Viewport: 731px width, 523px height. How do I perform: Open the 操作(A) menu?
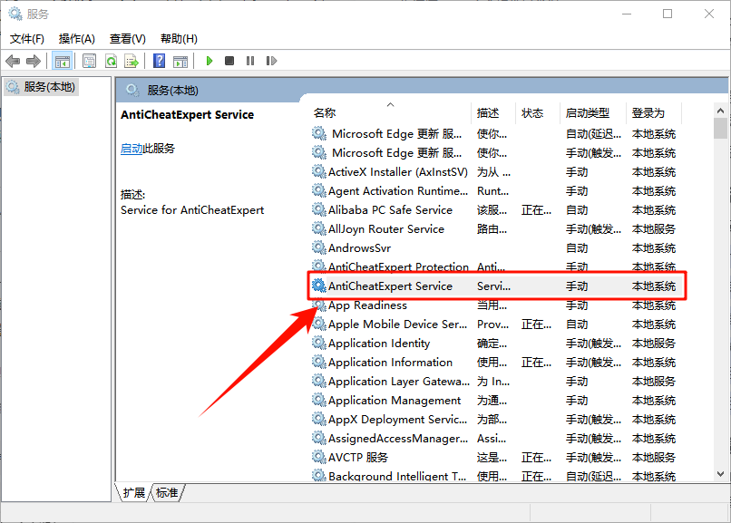pyautogui.click(x=76, y=38)
